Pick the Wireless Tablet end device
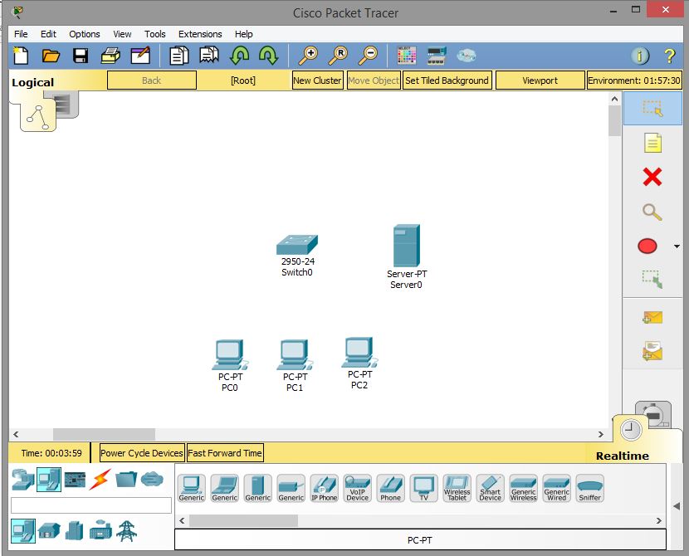Viewport: 689px width, 556px height. [x=457, y=488]
